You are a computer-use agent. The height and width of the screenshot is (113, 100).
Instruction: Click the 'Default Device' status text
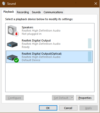[x=31, y=60]
